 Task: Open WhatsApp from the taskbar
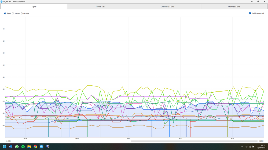tap(17, 147)
